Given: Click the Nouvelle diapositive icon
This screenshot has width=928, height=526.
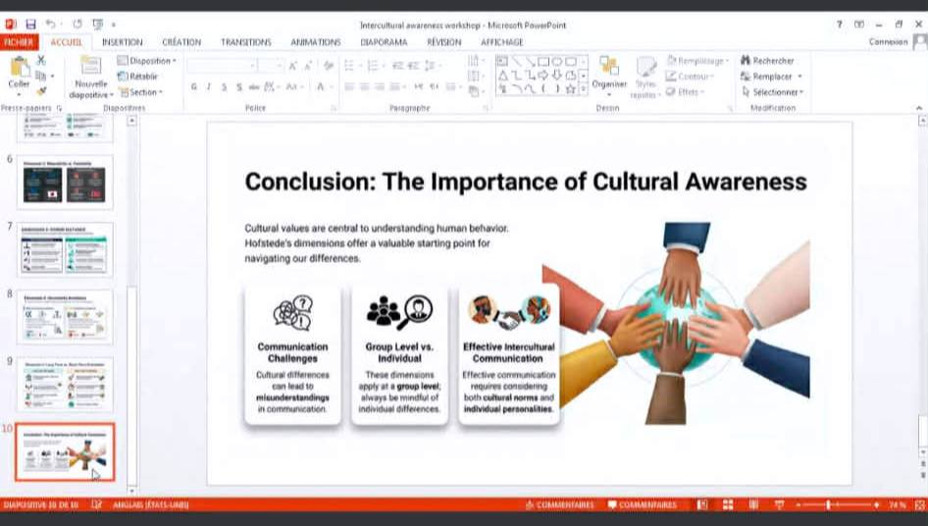Looking at the screenshot, I should point(90,67).
